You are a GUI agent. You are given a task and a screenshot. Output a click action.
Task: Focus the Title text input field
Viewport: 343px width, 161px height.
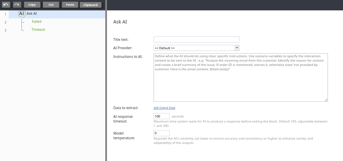tap(196, 39)
